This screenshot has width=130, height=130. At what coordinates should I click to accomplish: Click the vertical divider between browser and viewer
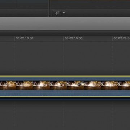pyautogui.click(x=49, y=8)
